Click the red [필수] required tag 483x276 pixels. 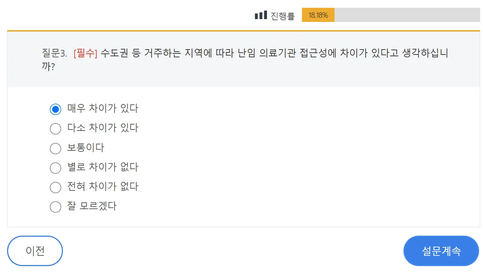[85, 53]
